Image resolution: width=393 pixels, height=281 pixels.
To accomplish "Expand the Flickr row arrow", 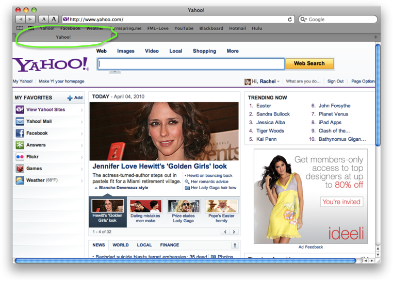I will 81,157.
